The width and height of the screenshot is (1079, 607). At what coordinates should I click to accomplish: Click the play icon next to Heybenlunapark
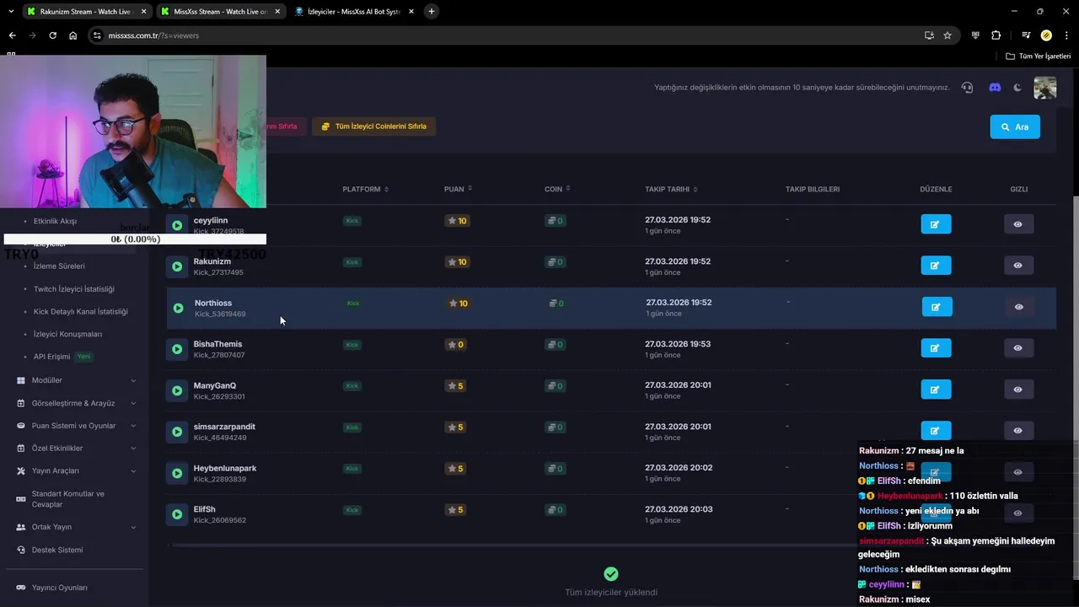pyautogui.click(x=177, y=473)
